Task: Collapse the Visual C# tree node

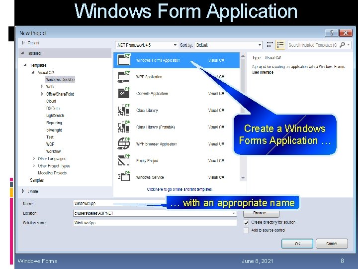Action: (33, 72)
